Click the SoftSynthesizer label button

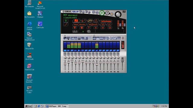click(x=106, y=21)
